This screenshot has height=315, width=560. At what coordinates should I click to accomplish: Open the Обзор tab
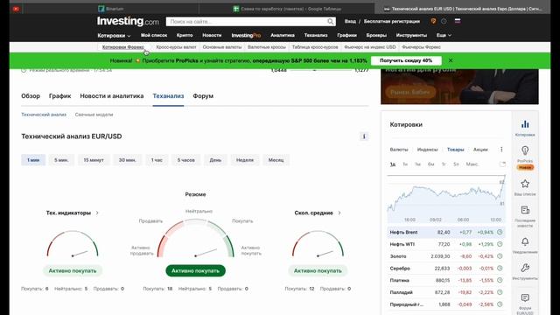[x=31, y=96]
